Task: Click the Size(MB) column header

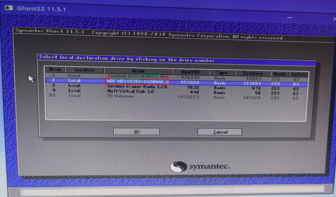Action: 190,72
